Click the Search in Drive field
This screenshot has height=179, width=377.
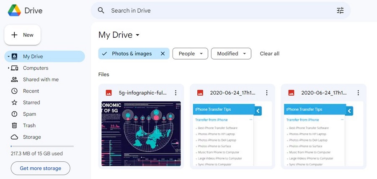[220, 10]
